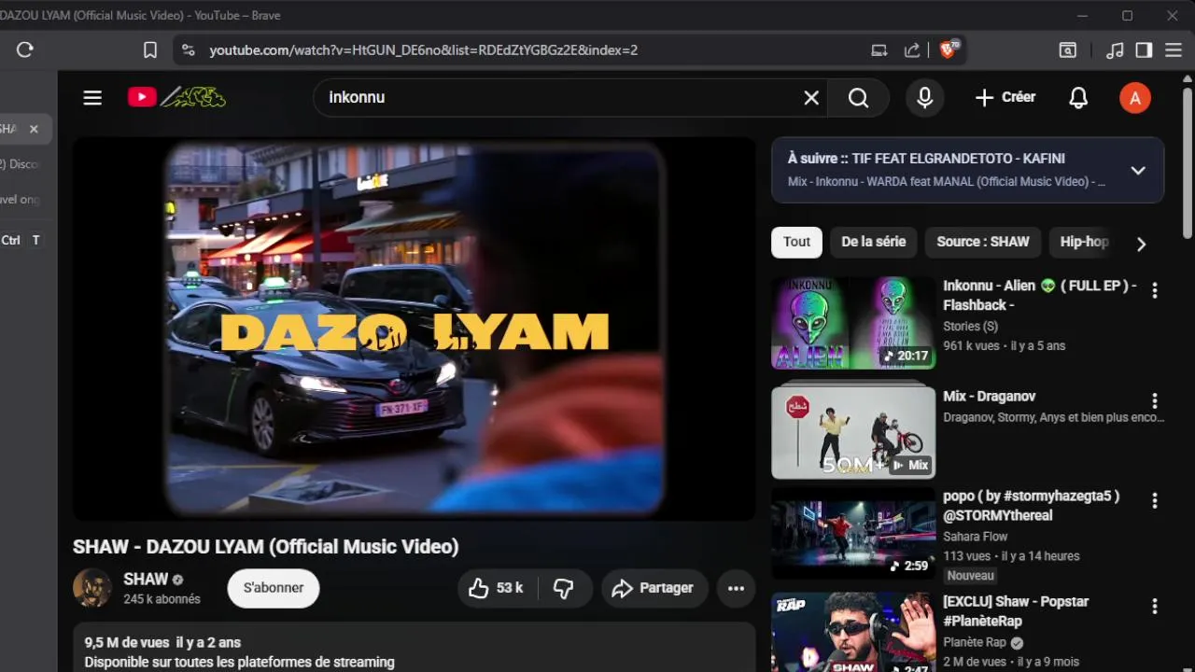The image size is (1195, 672).
Task: Open the SHAW channel name link
Action: (146, 580)
